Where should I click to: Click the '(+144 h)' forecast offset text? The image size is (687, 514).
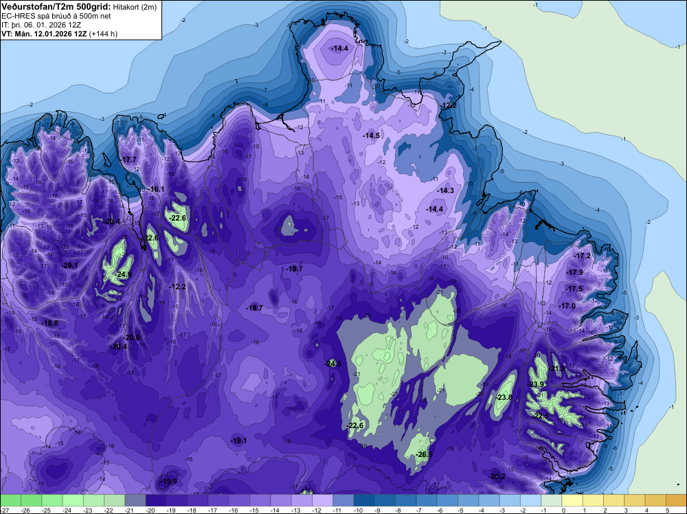pyautogui.click(x=103, y=34)
